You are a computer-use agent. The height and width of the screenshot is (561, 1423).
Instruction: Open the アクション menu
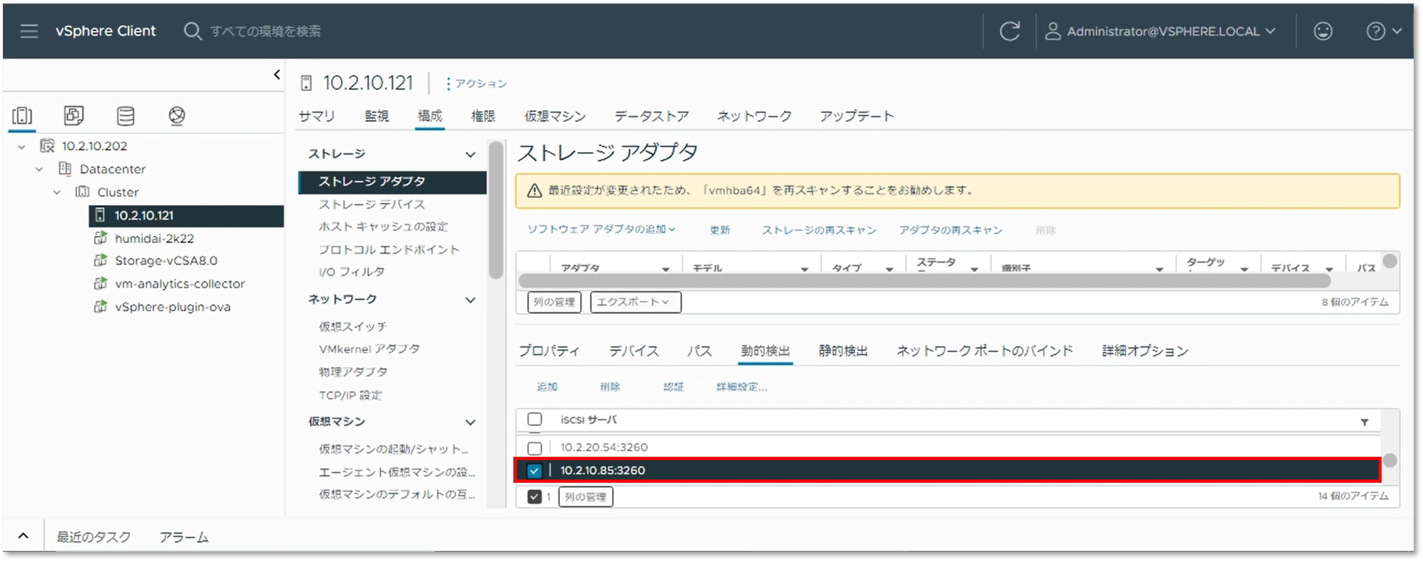476,83
